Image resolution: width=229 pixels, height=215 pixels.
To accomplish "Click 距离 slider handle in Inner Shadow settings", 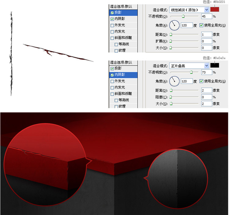I will tap(171, 90).
